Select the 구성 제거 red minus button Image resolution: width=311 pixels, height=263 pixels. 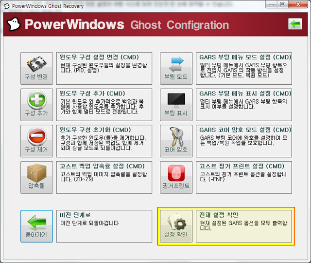click(x=37, y=141)
